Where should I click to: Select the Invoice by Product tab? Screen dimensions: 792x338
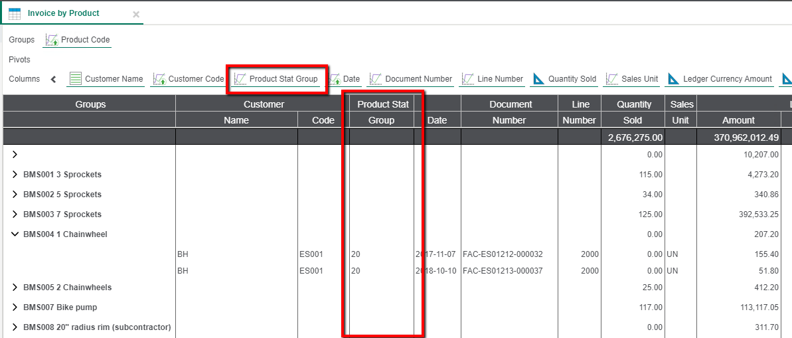point(63,13)
